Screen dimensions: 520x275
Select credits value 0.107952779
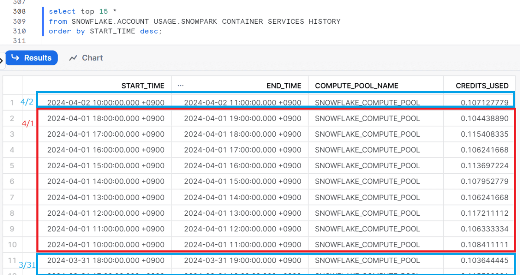click(x=484, y=181)
